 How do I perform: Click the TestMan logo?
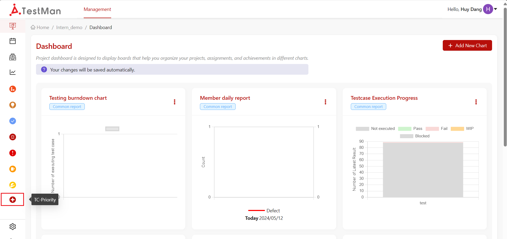35,10
